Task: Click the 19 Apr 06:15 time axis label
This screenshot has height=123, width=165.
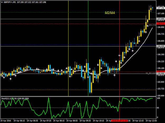Action: 19,121
